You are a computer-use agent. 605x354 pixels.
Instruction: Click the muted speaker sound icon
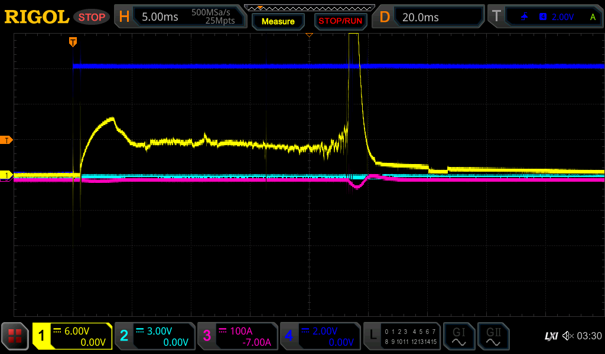click(x=567, y=336)
